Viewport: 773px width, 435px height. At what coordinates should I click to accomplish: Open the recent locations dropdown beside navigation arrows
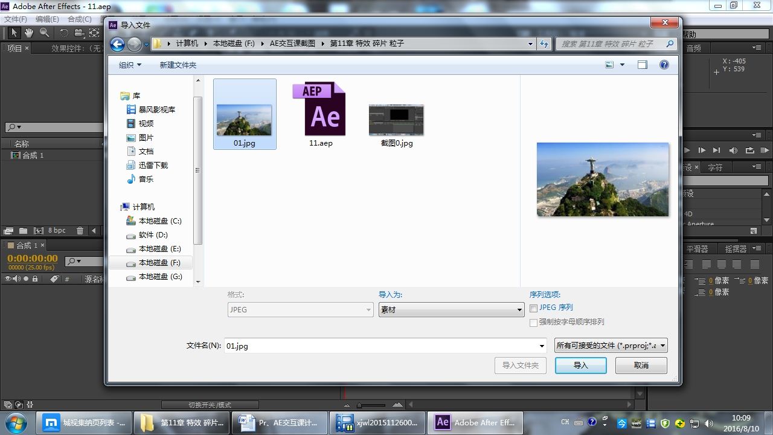click(146, 44)
